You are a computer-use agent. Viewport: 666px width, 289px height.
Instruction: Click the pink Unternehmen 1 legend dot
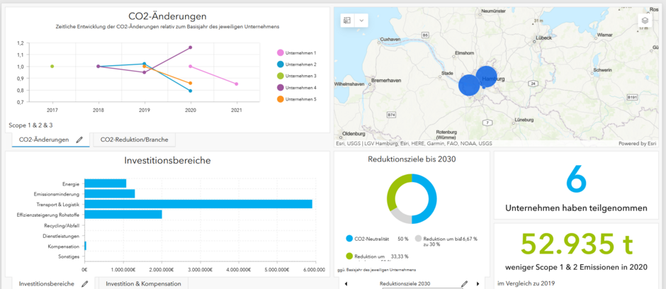tap(280, 52)
